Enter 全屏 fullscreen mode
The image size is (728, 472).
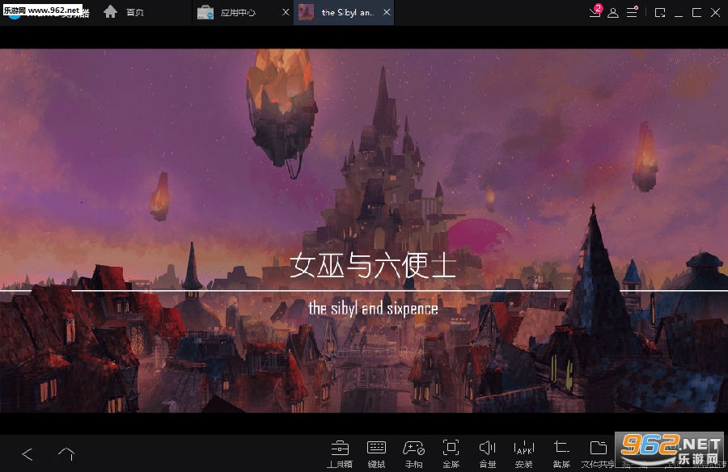tap(451, 454)
